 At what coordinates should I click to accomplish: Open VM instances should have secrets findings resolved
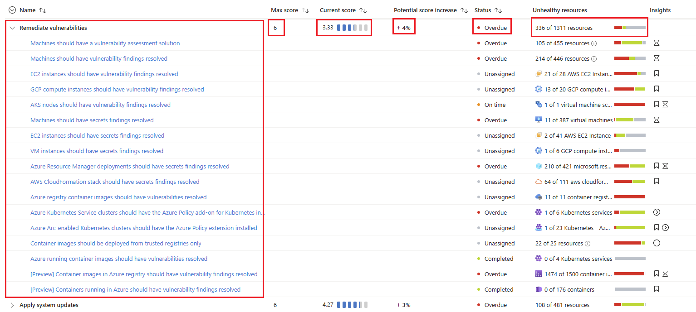[x=97, y=151]
